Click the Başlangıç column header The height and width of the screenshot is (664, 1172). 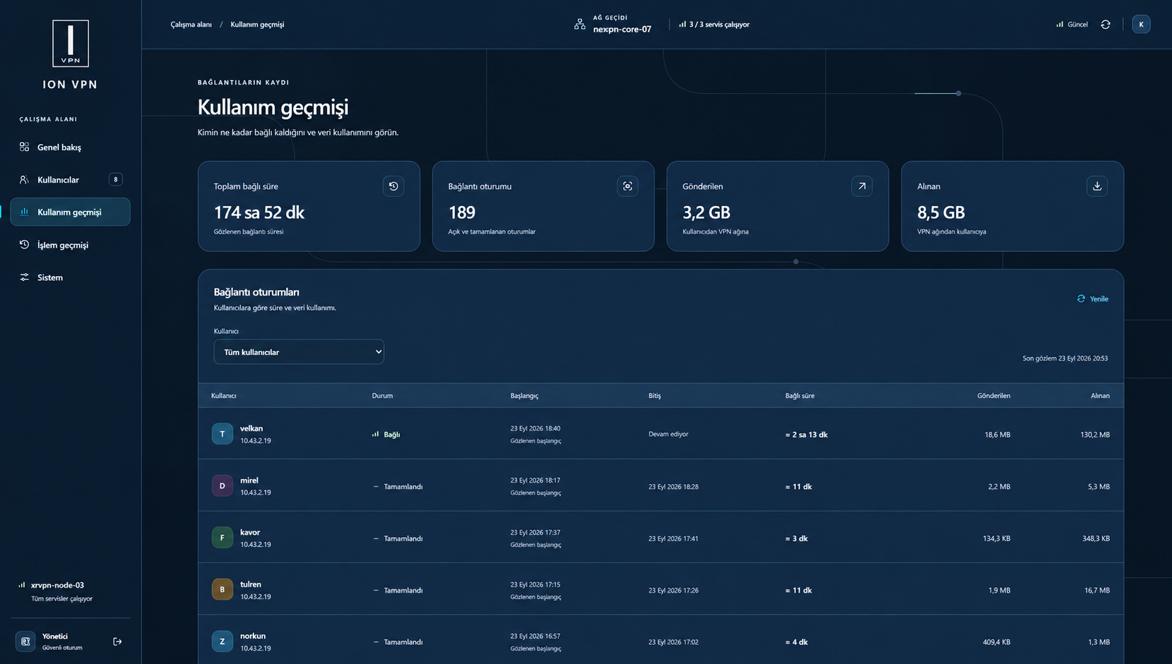(x=524, y=396)
